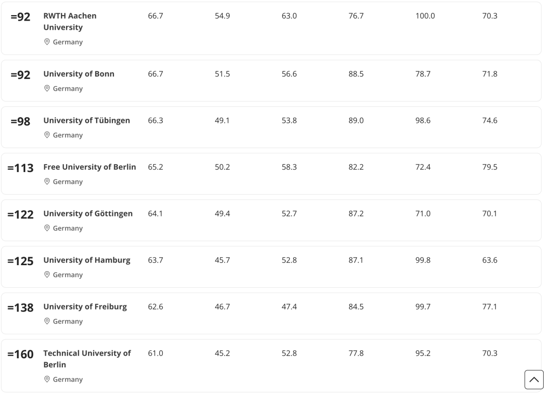This screenshot has width=544, height=395.
Task: Click location pin icon under University of Tübingen
Action: coord(47,135)
